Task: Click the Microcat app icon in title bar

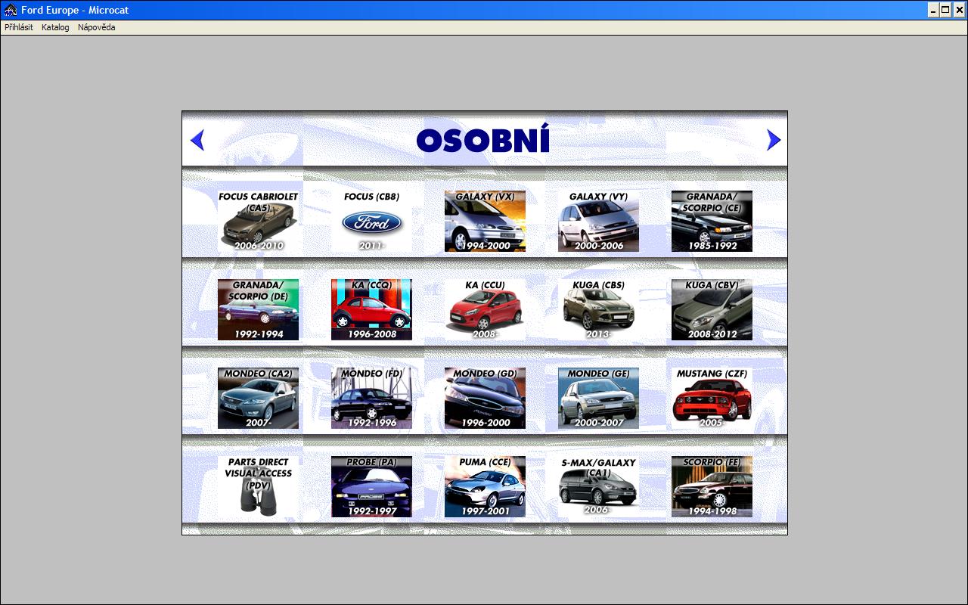Action: [x=11, y=10]
